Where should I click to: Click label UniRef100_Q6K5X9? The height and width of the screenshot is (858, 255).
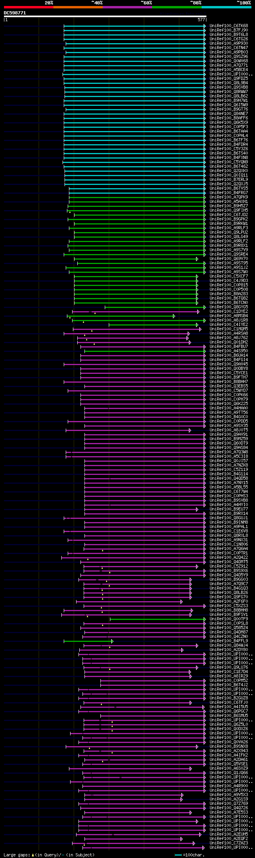click(x=229, y=122)
